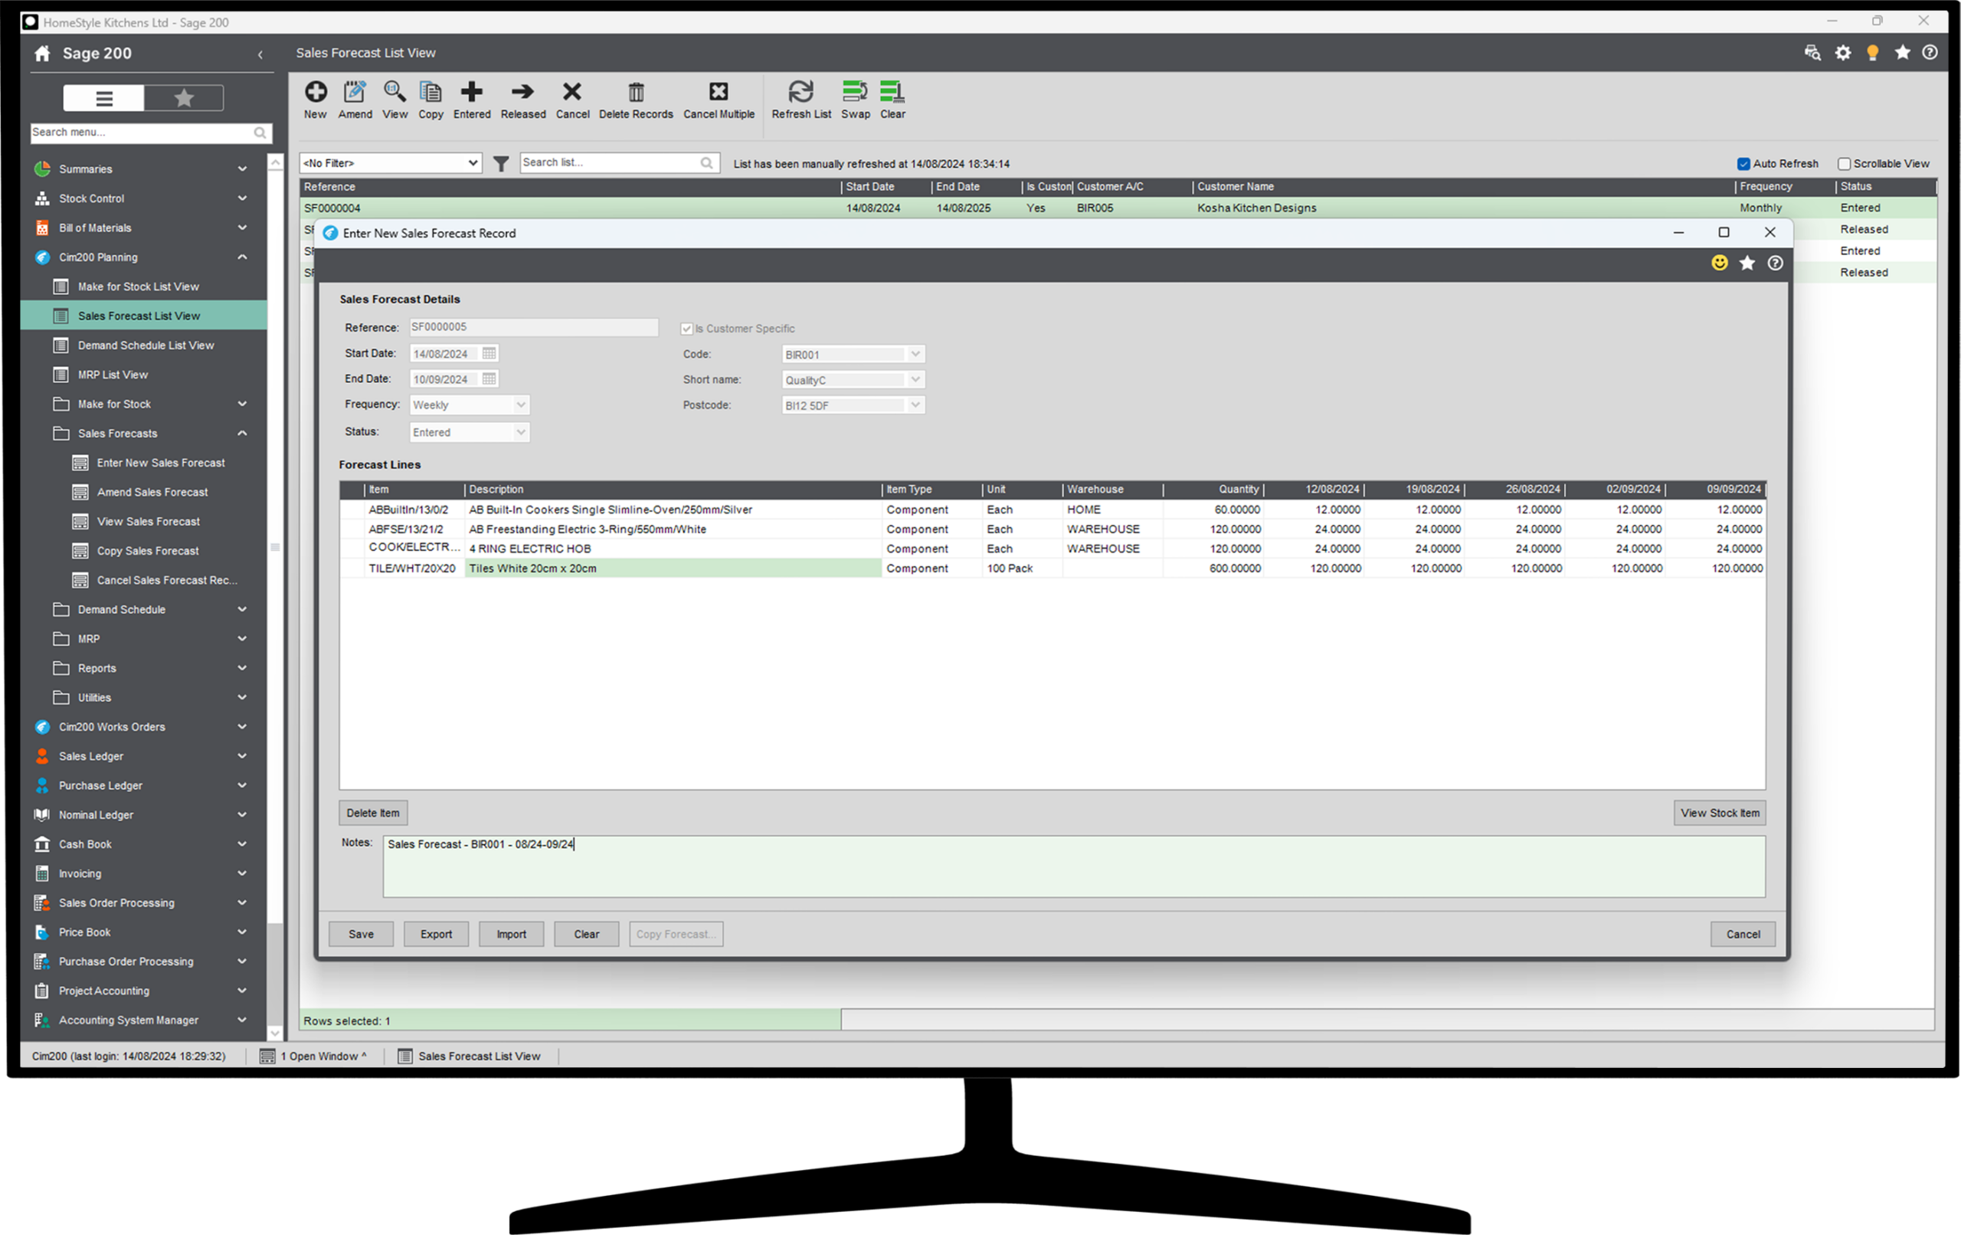1961x1235 pixels.
Task: Click the Amend toolbar icon
Action: pos(355,92)
